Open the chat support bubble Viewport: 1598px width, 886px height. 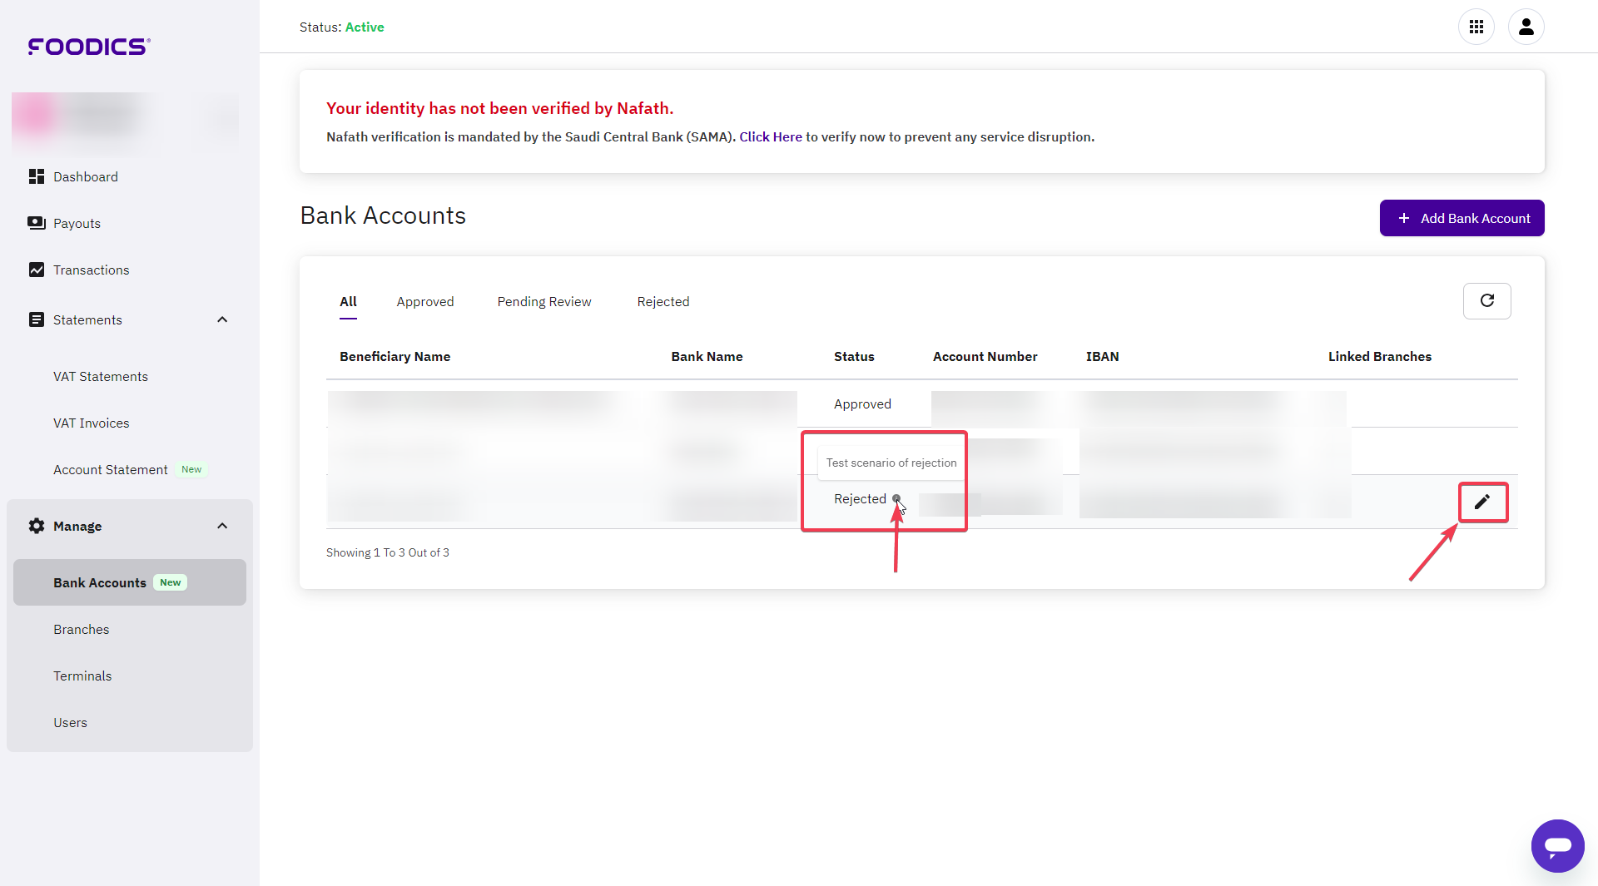click(x=1558, y=846)
